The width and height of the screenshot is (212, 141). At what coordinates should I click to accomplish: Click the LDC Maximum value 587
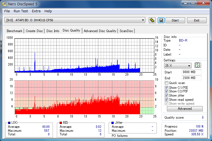click(x=47, y=131)
